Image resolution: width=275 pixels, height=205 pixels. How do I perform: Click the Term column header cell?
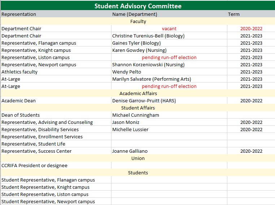(233, 14)
